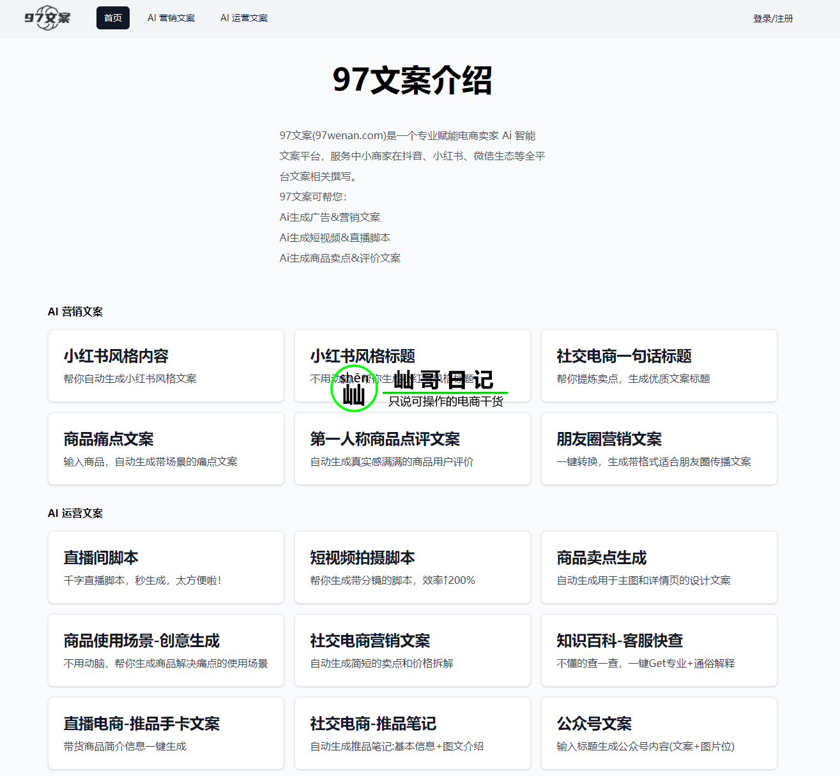Screen dimensions: 840x776
Task: Click the AI 营销文案 section heading
Action: click(x=75, y=311)
